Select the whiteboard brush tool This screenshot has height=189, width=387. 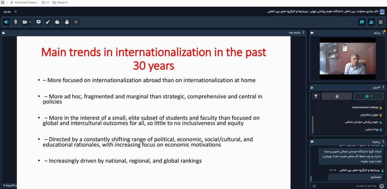(48, 22)
